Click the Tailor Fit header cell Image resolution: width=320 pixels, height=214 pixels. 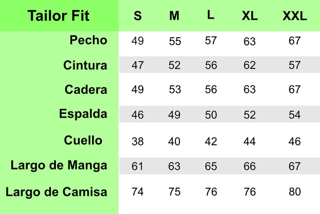coord(58,16)
